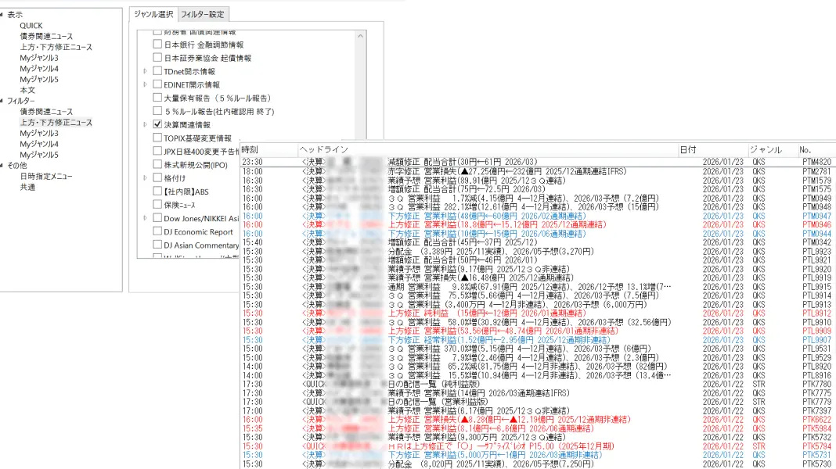Expand the 格付け node arrow
This screenshot has height=469, width=836.
(145, 177)
